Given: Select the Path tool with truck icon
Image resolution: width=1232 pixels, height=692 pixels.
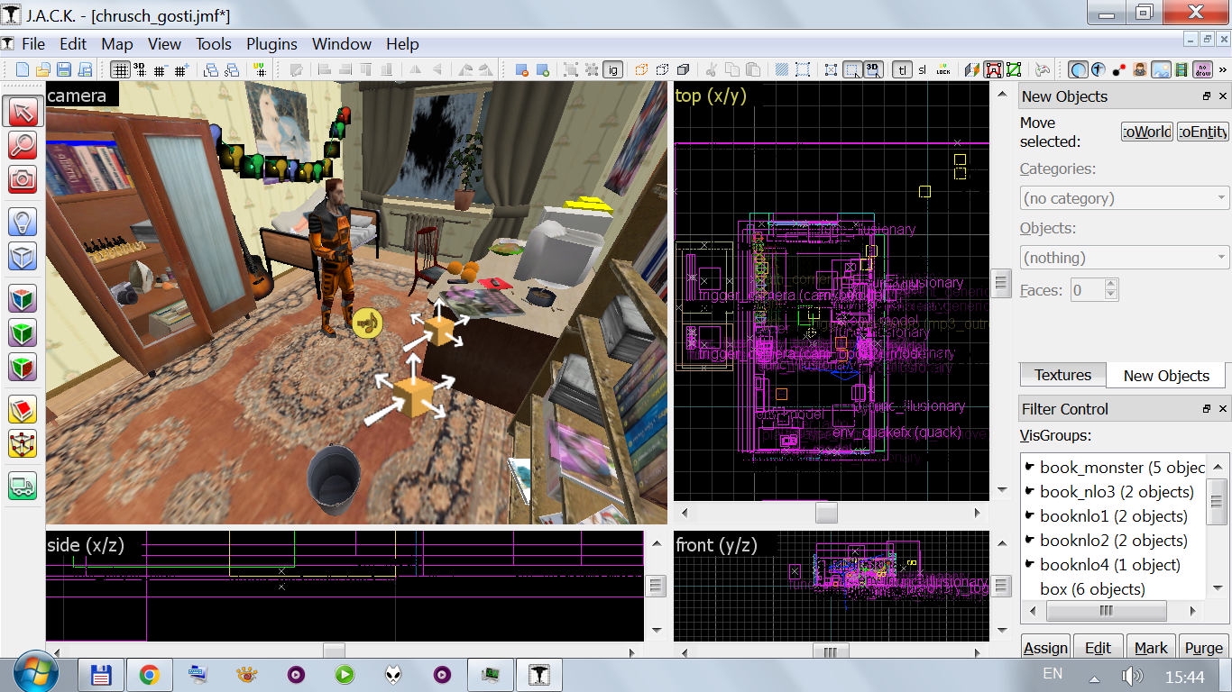Looking at the screenshot, I should point(23,487).
